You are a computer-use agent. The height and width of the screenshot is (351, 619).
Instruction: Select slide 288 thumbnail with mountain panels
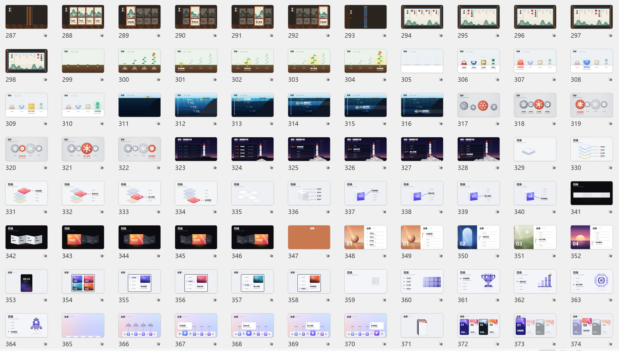(x=83, y=17)
